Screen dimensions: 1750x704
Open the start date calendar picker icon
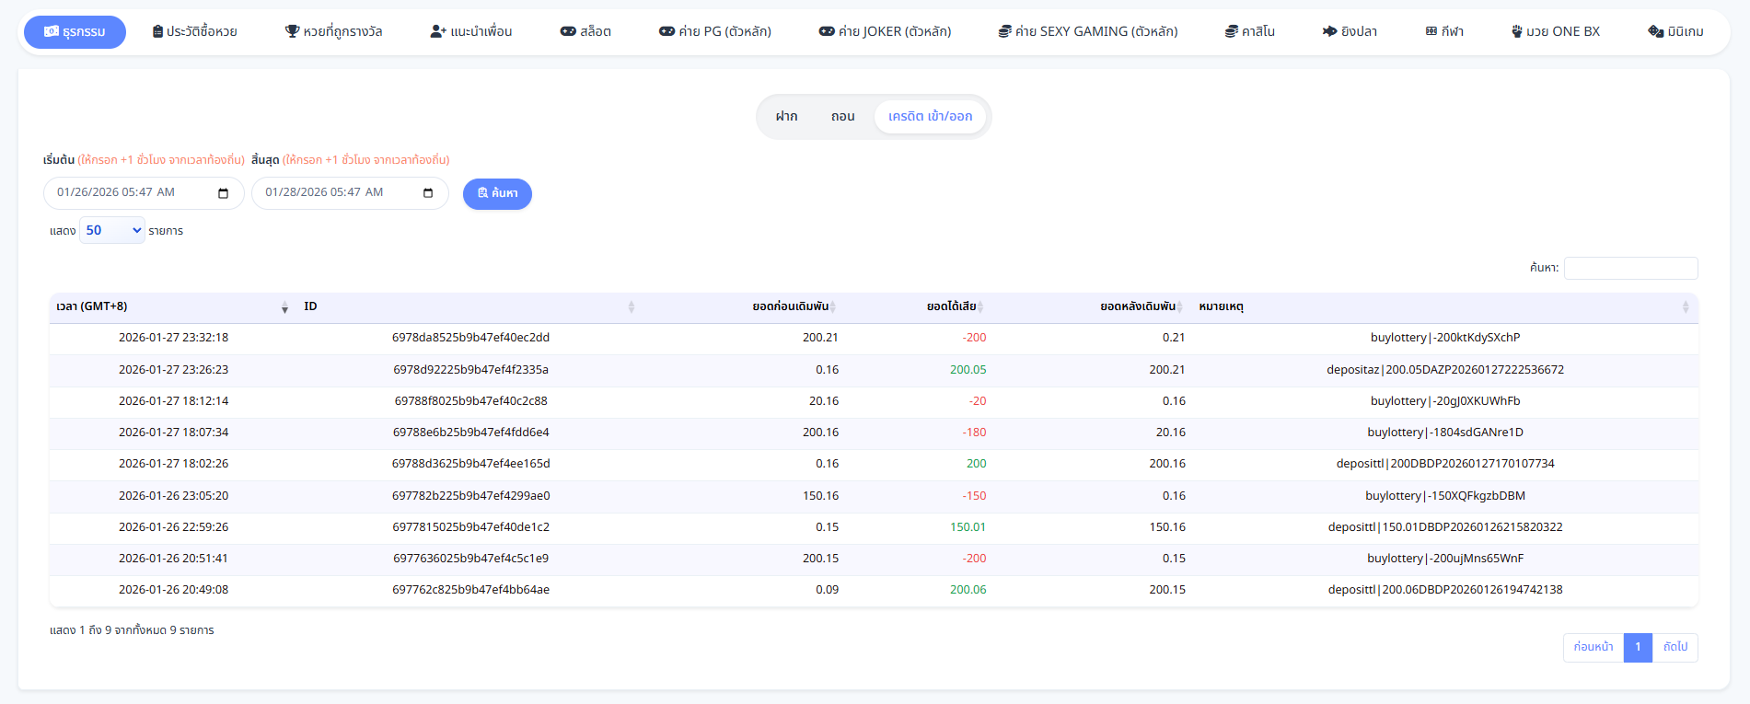(223, 193)
